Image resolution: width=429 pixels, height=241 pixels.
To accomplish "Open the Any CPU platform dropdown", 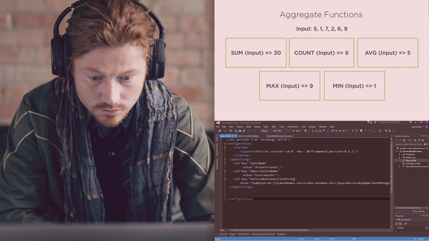I will [281, 131].
